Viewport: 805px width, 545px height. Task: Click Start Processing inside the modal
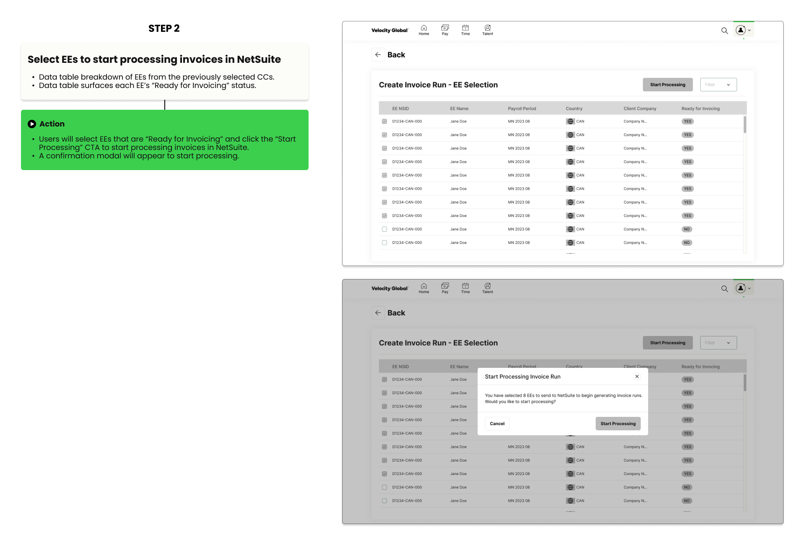click(x=618, y=424)
